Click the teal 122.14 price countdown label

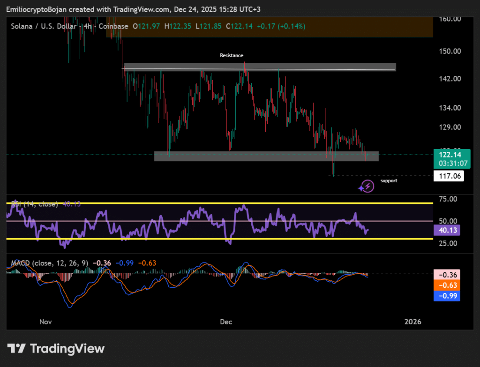pos(451,158)
